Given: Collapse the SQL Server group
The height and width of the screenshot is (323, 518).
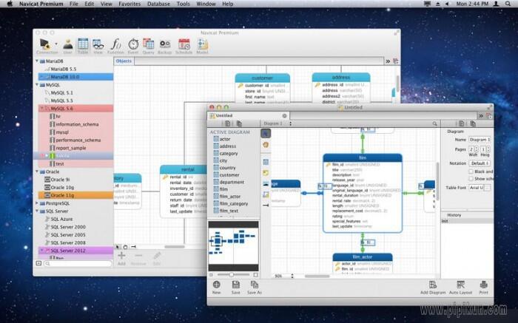Looking at the screenshot, I should tap(37, 211).
